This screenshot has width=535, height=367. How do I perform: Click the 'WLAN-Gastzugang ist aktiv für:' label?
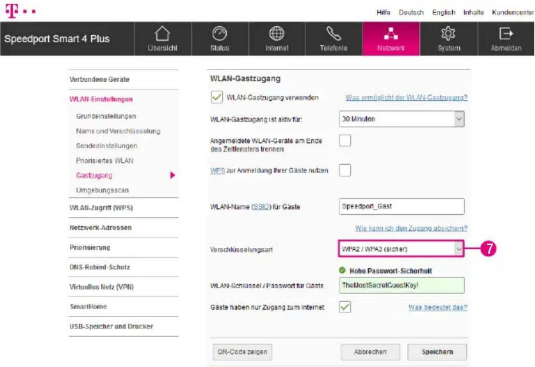[x=256, y=119]
